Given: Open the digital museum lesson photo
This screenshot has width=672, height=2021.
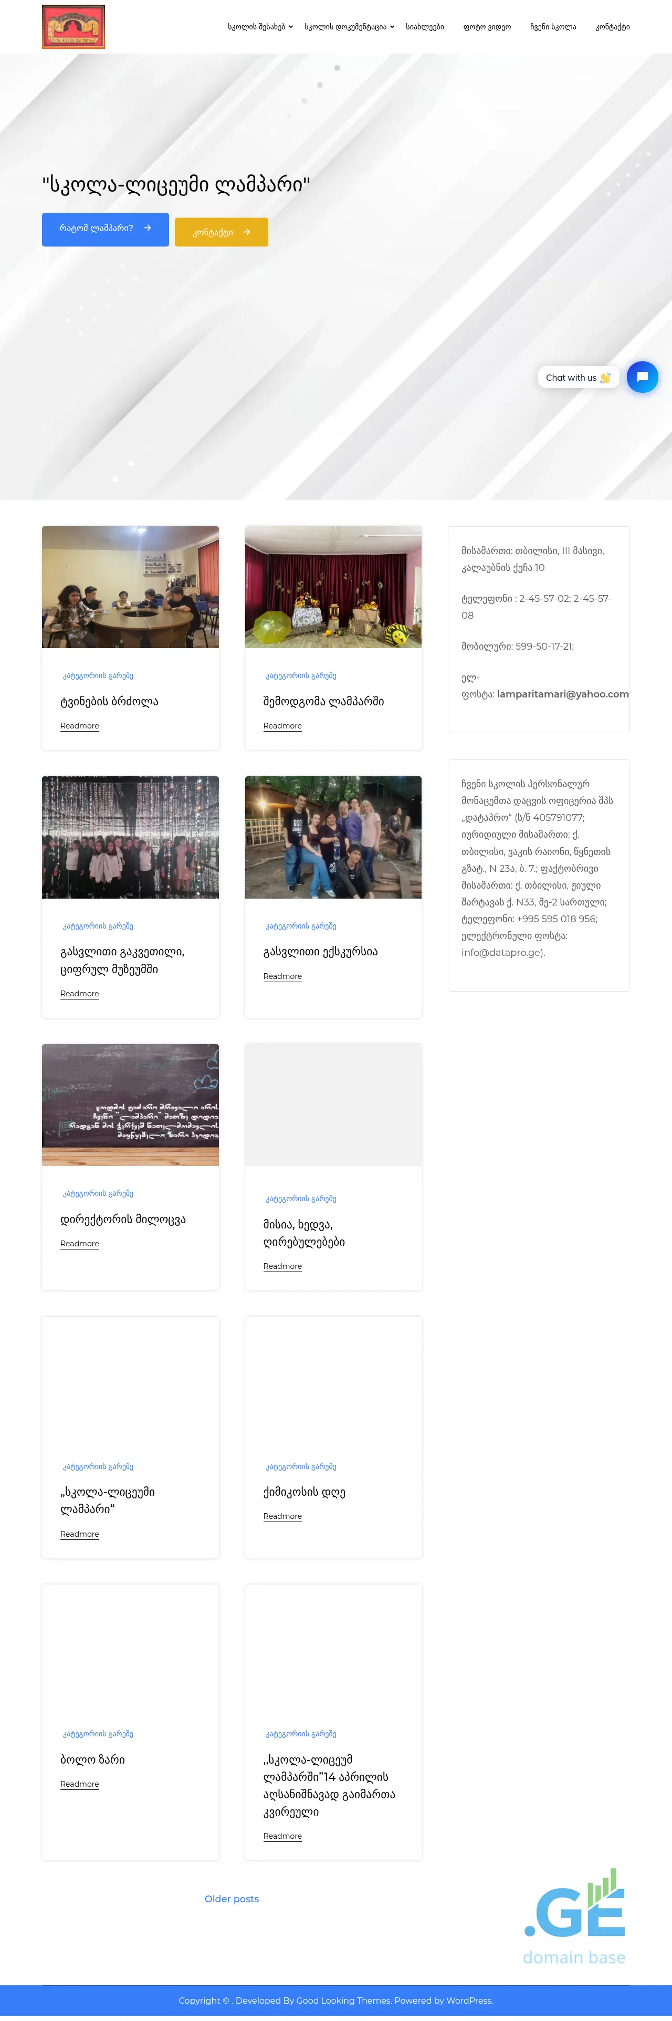Looking at the screenshot, I should 130,837.
